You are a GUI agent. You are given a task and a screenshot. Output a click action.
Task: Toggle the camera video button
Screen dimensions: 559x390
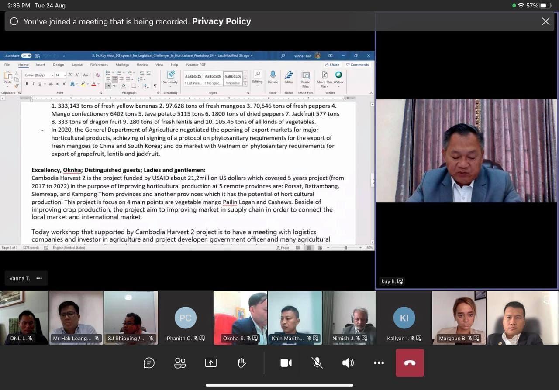(x=286, y=363)
